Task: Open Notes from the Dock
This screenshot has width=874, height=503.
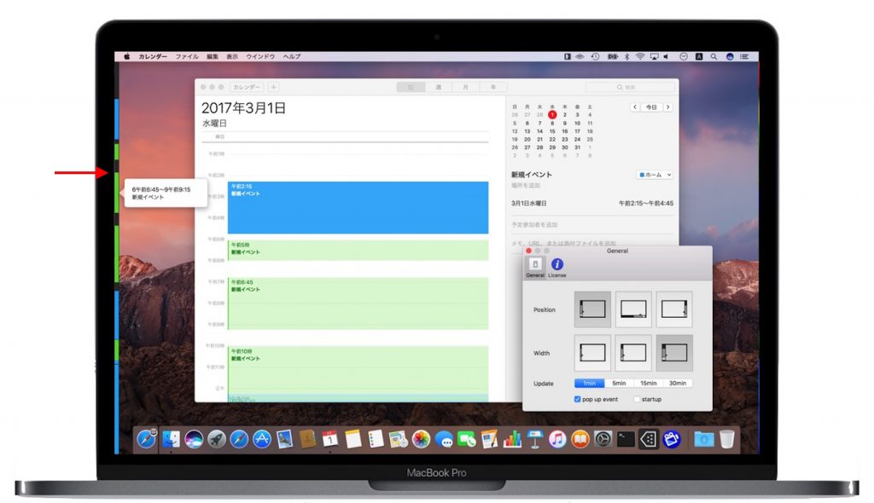Action: 353,440
